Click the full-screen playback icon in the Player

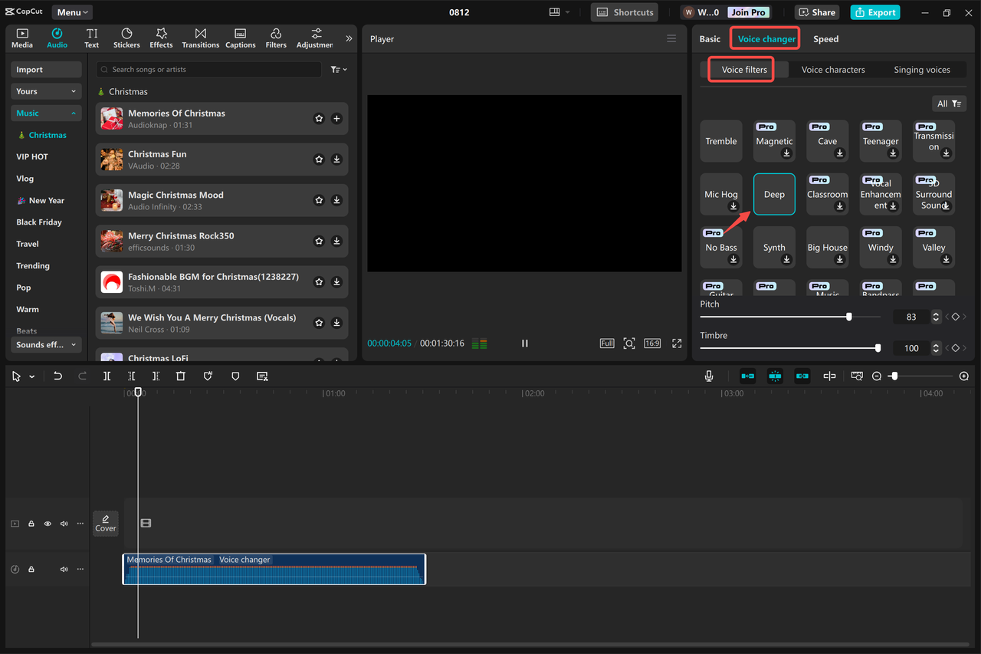[677, 343]
